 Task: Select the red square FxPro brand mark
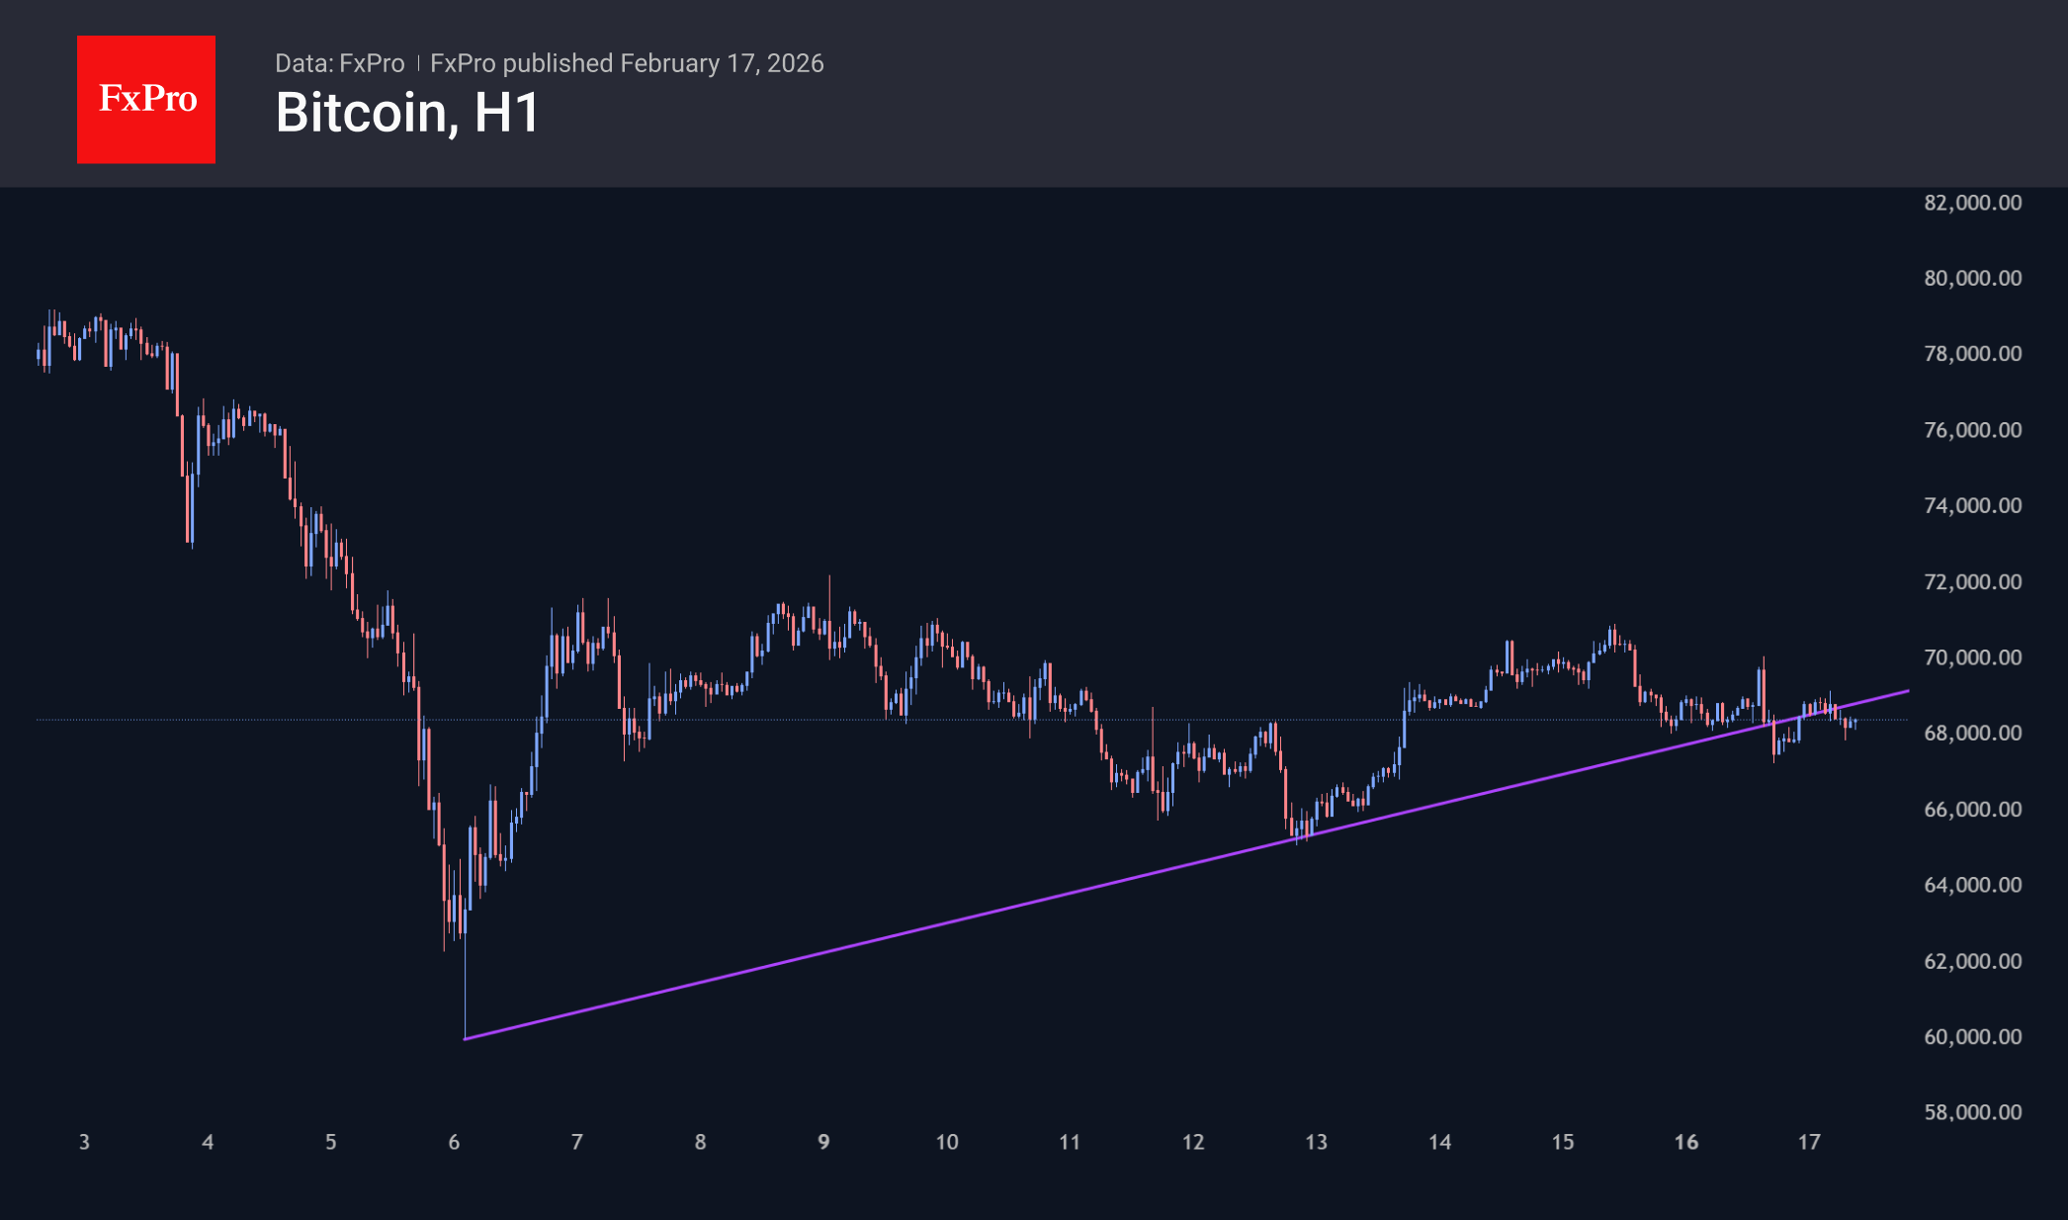pos(145,99)
